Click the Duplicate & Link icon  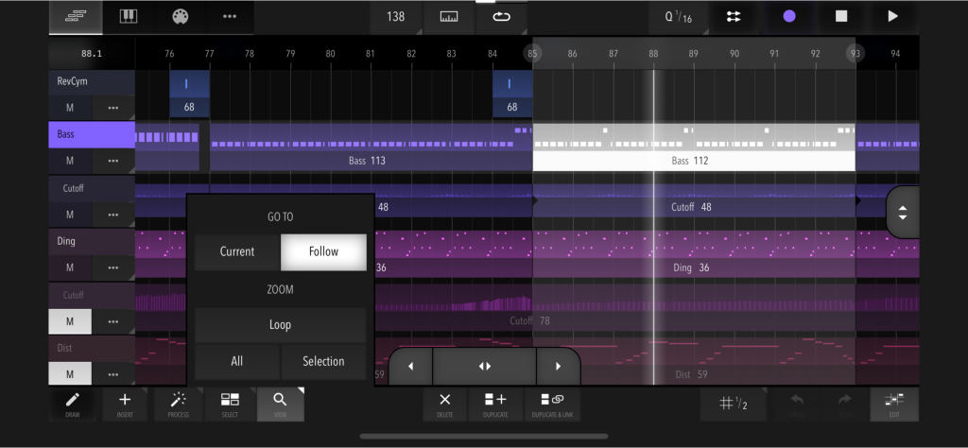coord(552,405)
